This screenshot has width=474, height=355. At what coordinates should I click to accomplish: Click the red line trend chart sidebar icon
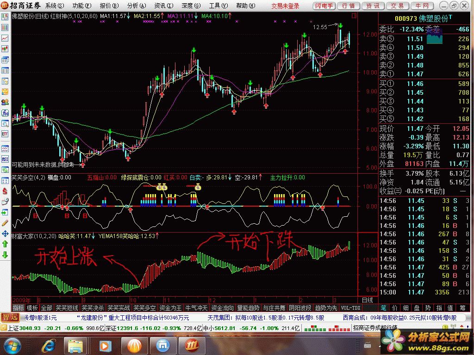coord(5,38)
